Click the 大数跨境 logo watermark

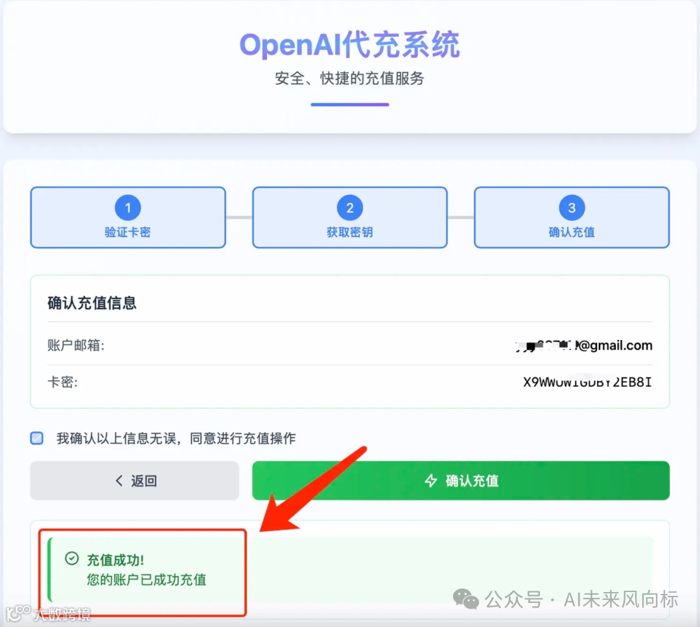pyautogui.click(x=48, y=613)
